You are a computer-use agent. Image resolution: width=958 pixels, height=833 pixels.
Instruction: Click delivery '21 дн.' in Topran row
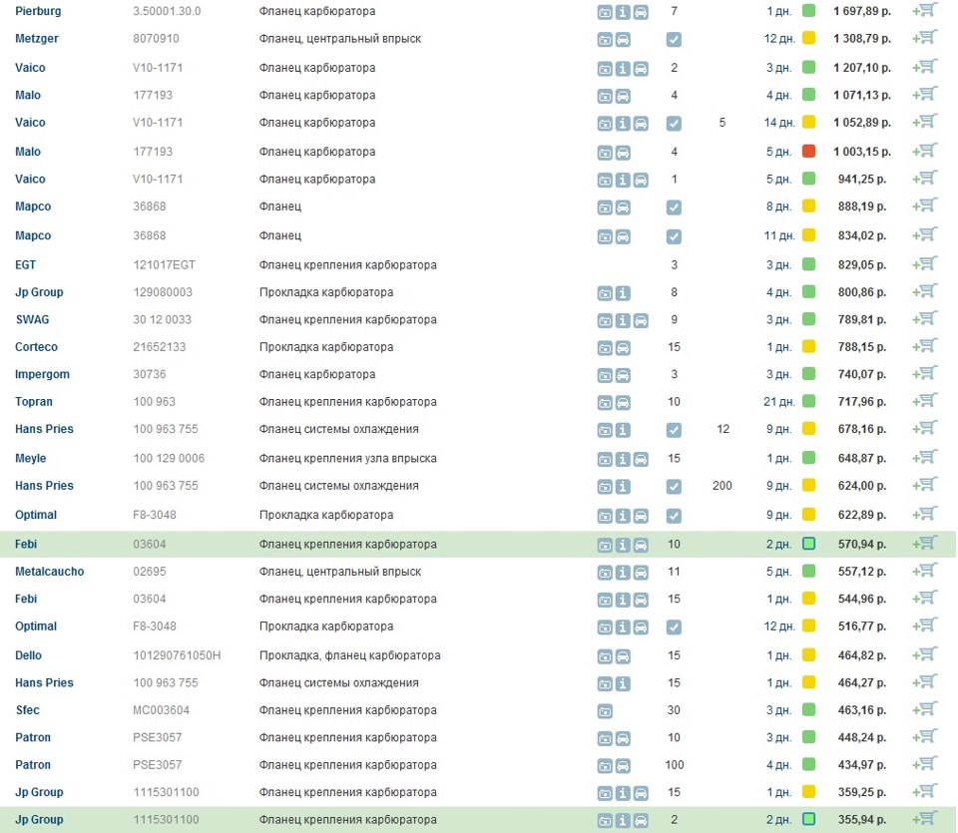pyautogui.click(x=779, y=402)
